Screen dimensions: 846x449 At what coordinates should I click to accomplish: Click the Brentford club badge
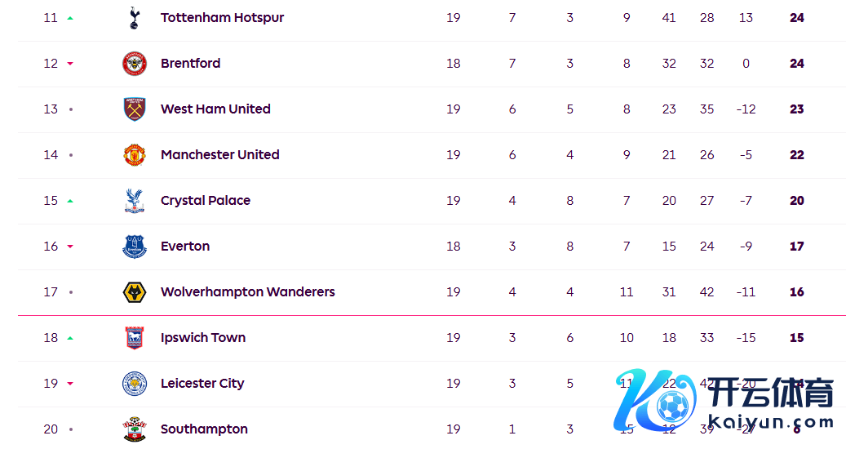click(x=135, y=64)
